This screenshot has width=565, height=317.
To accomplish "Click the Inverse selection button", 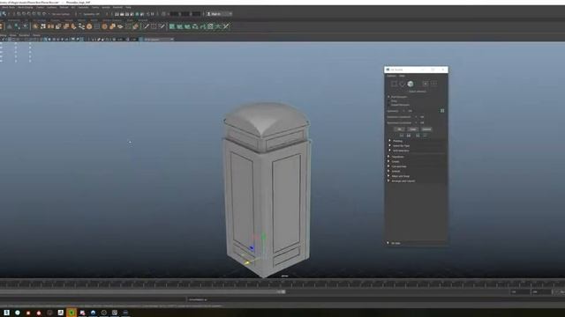I will 426,129.
